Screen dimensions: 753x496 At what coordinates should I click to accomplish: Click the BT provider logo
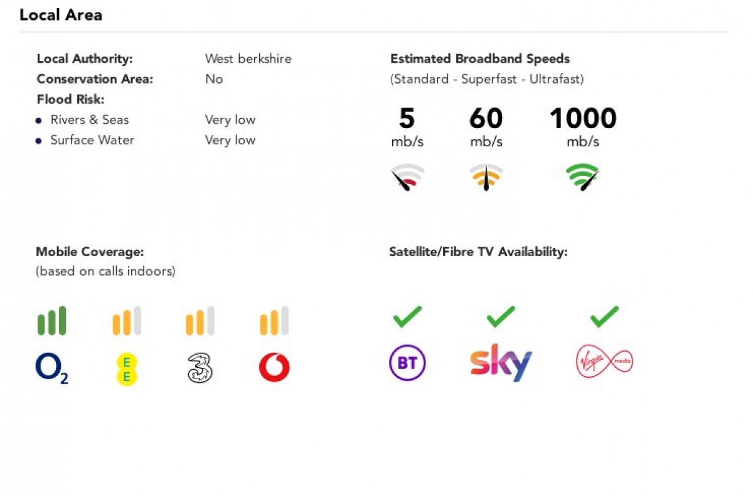(x=407, y=363)
